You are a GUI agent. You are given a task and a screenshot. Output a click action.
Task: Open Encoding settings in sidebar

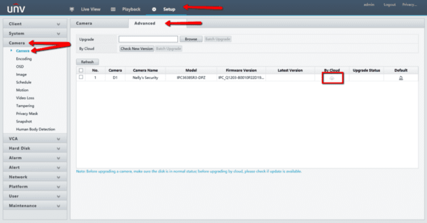point(24,59)
